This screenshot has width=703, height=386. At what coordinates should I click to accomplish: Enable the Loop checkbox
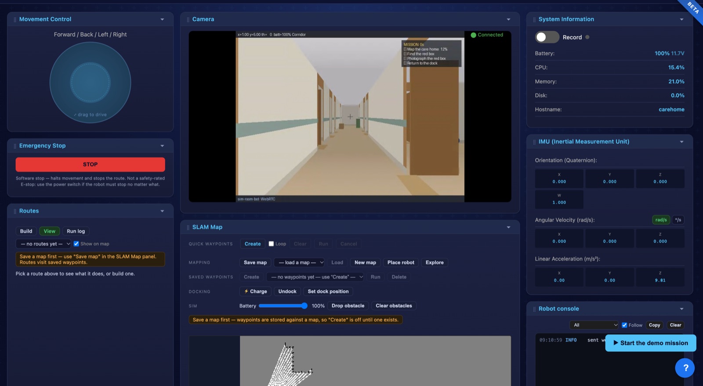point(271,244)
